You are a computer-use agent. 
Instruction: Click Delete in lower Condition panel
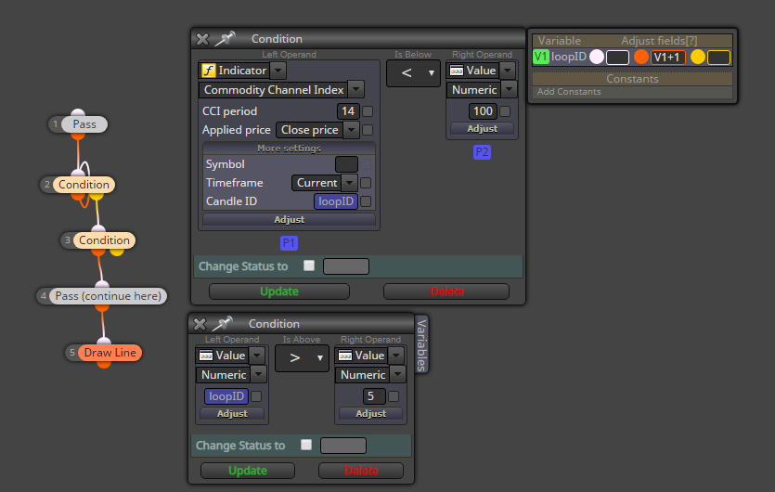[x=361, y=471]
